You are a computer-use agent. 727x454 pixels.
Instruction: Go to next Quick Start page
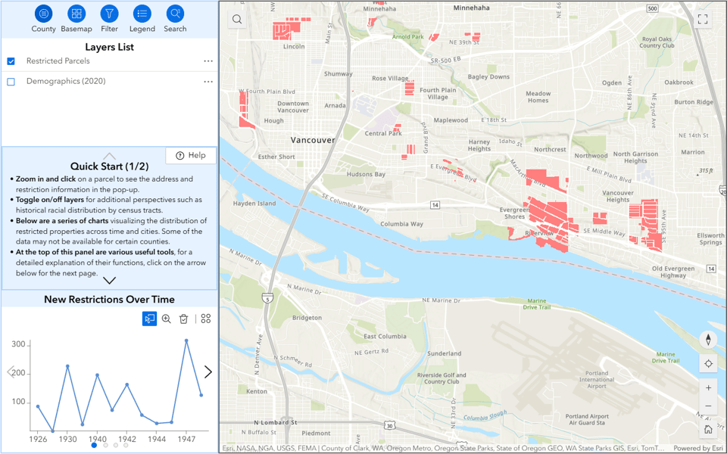point(109,280)
